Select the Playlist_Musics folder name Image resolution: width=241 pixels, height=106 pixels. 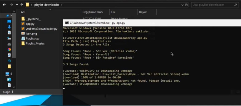click(x=35, y=44)
